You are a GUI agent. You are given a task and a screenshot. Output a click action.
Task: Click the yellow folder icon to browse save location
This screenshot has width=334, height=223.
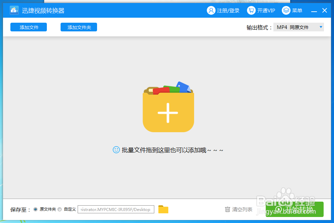[x=163, y=209]
